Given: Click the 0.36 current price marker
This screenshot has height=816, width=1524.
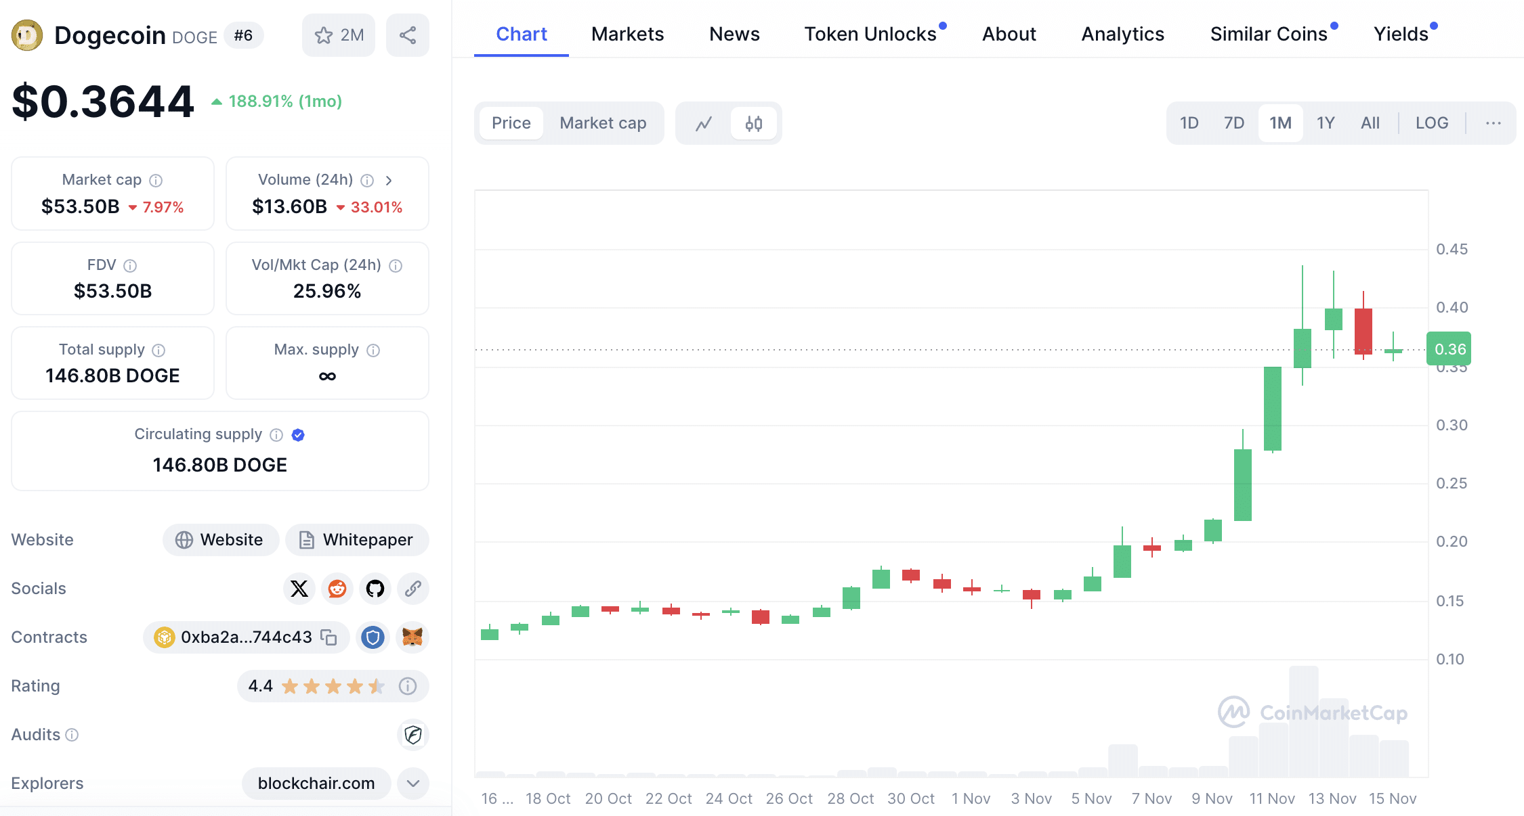Looking at the screenshot, I should [1449, 349].
